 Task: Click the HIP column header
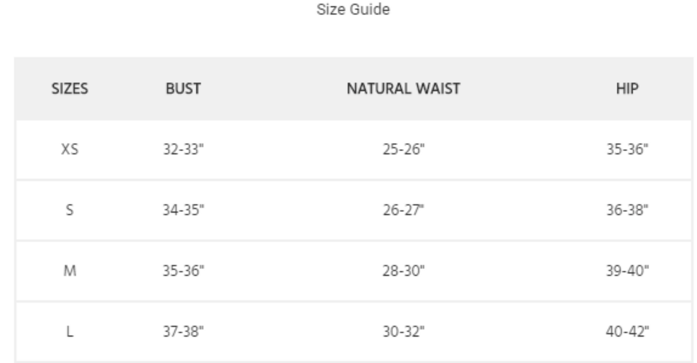[x=627, y=89]
